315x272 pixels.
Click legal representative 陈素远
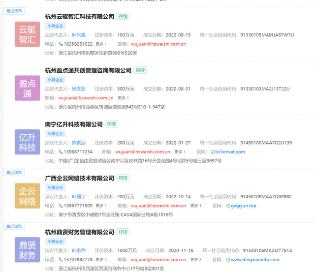point(79,143)
